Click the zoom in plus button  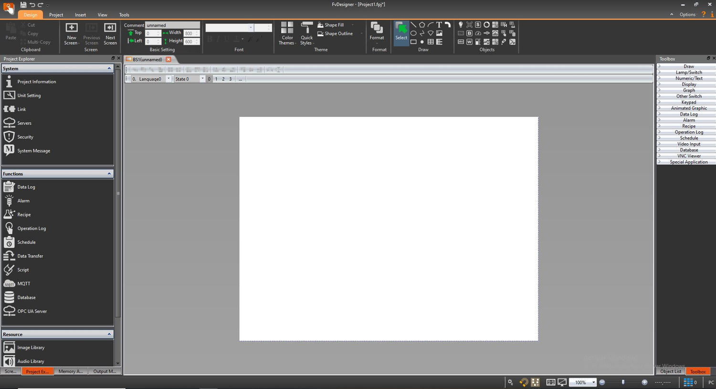tap(644, 382)
